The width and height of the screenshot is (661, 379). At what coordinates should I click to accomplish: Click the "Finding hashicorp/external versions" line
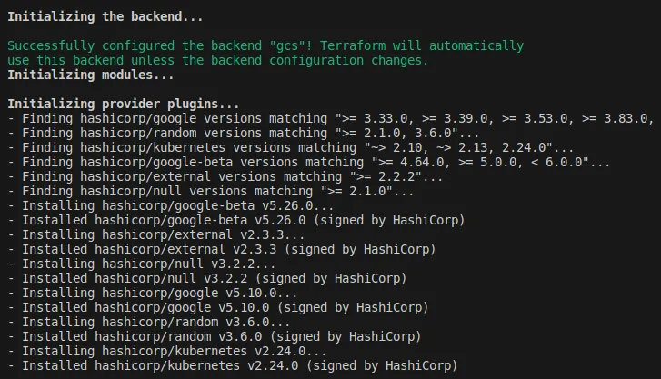pos(225,176)
